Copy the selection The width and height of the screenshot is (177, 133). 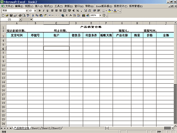pyautogui.click(x=37, y=15)
